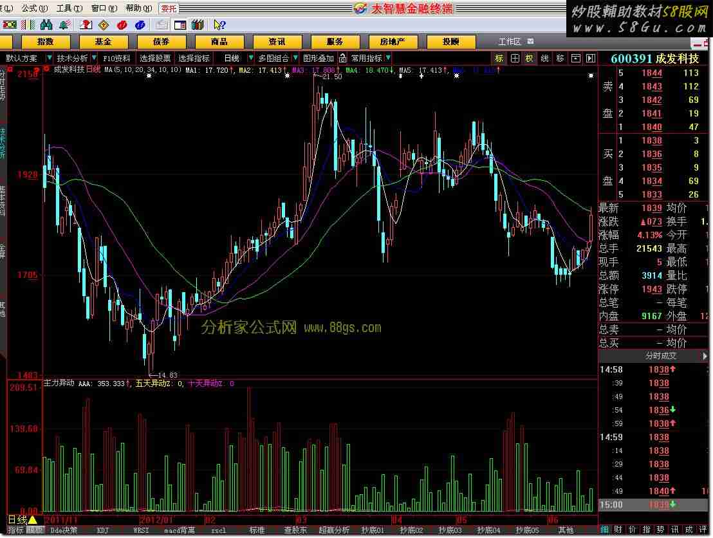Open the 工具 menu
This screenshot has height=538, width=713.
click(x=69, y=8)
